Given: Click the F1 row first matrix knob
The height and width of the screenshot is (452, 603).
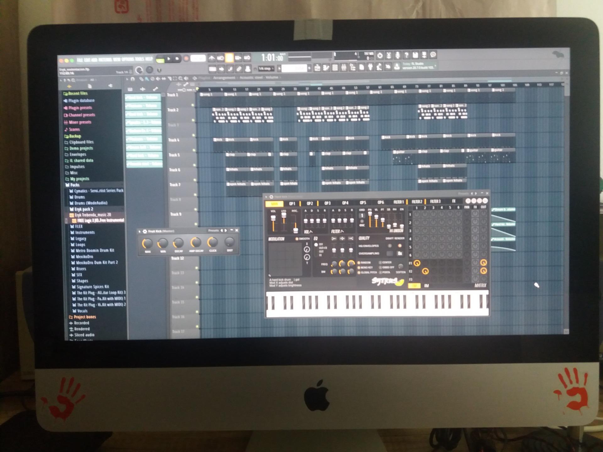Looking at the screenshot, I should [x=417, y=263].
